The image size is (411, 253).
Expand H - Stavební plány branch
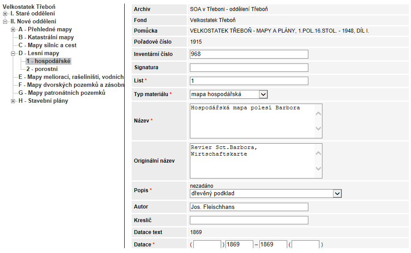click(13, 101)
